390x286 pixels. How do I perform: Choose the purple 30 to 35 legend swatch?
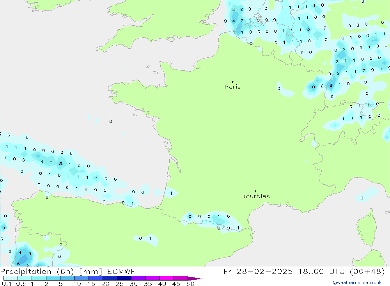138,279
